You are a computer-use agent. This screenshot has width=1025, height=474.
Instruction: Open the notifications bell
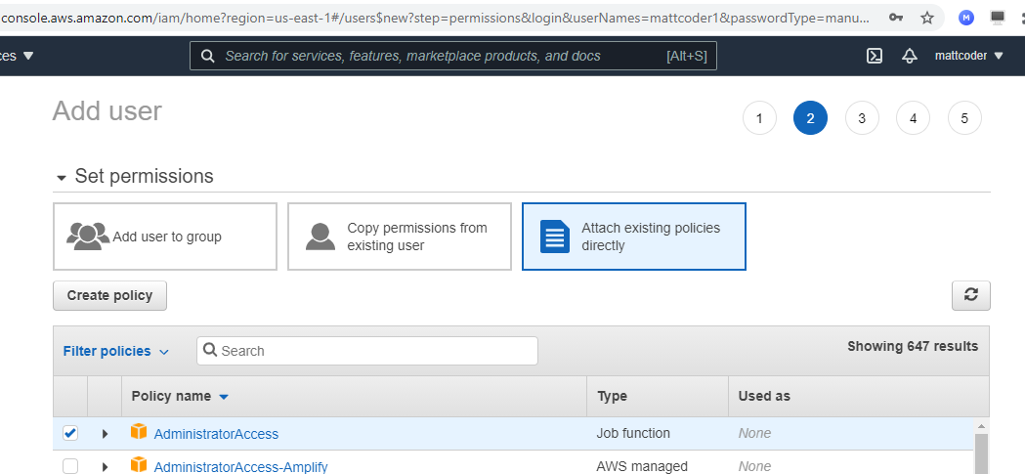click(910, 57)
